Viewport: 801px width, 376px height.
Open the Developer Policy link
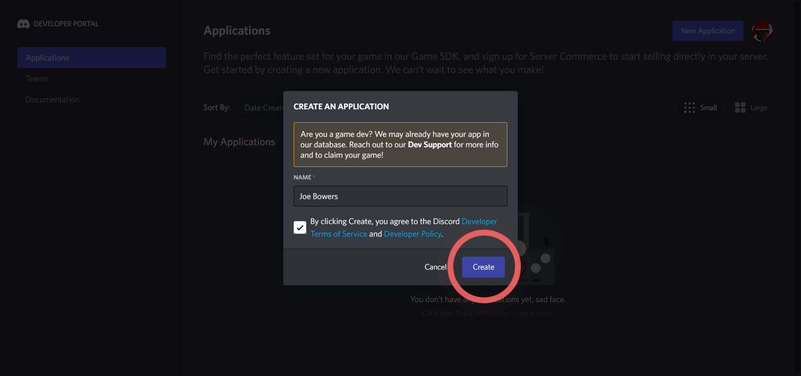pos(412,234)
